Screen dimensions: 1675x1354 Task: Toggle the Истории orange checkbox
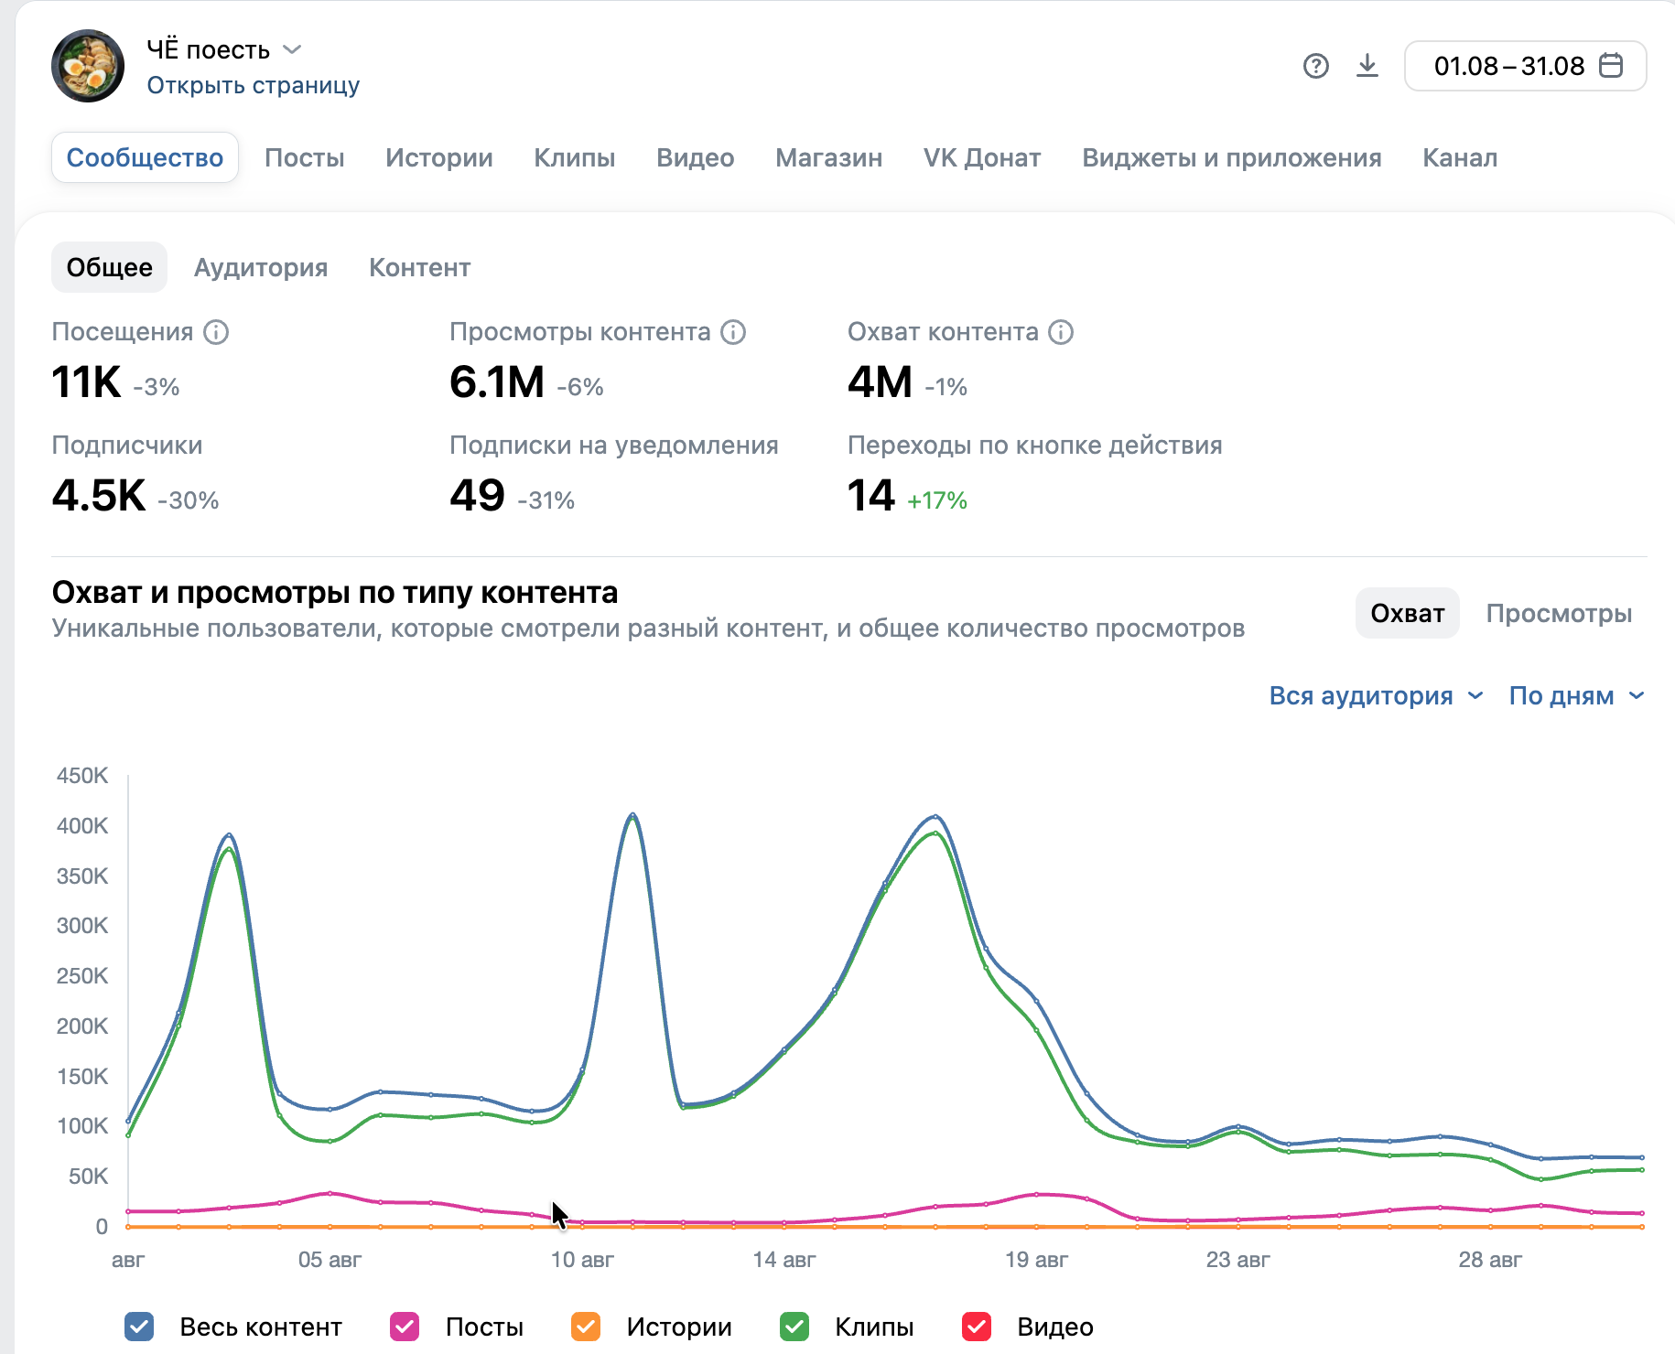click(x=586, y=1327)
